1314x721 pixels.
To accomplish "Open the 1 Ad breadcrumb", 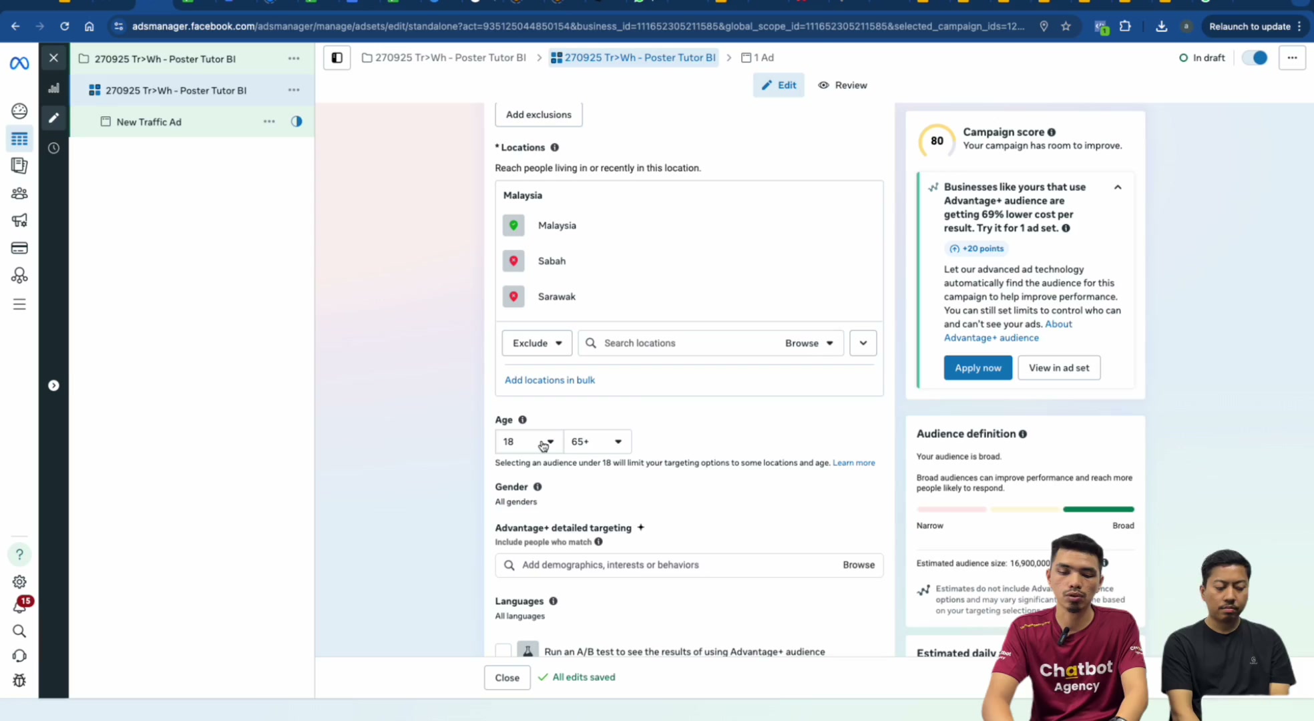I will tap(758, 57).
